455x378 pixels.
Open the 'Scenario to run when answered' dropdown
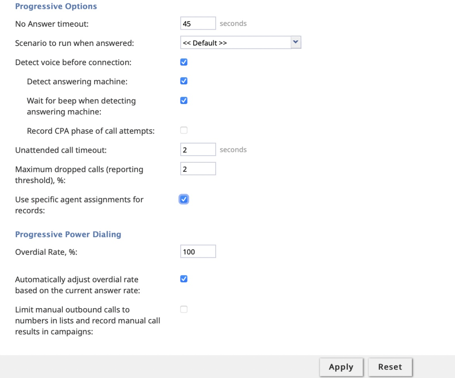[x=240, y=43]
